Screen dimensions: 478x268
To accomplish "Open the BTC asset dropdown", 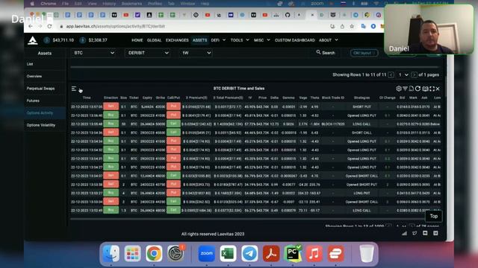I will (x=93, y=53).
